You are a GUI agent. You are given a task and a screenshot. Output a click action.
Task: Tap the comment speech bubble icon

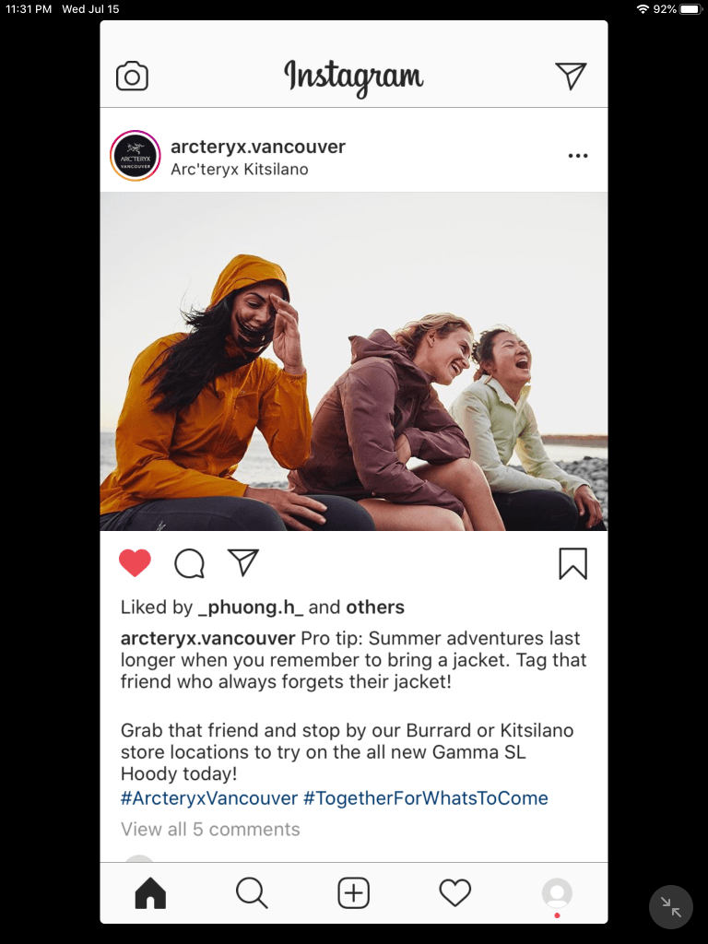coord(189,563)
